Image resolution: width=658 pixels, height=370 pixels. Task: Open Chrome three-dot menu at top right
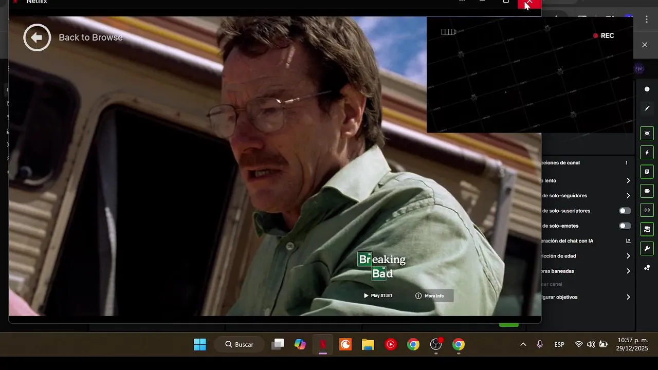click(646, 20)
